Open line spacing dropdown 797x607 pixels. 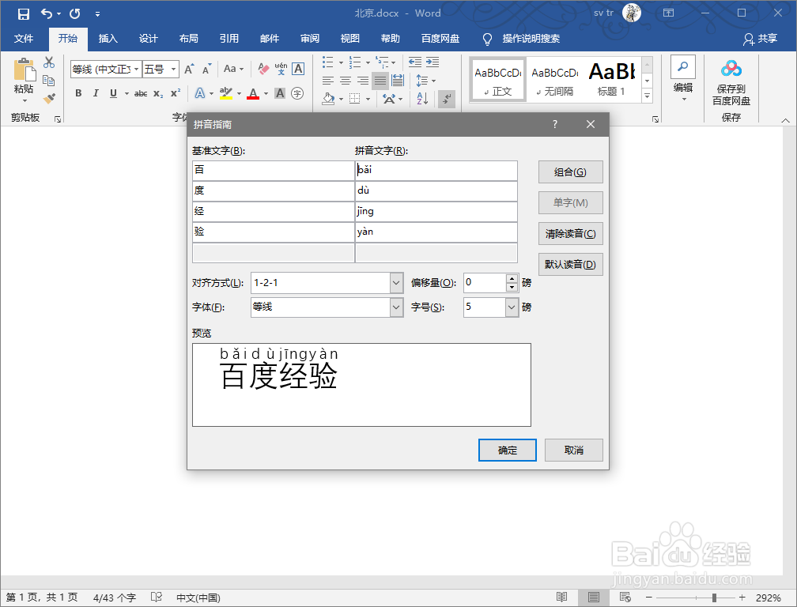pyautogui.click(x=425, y=81)
